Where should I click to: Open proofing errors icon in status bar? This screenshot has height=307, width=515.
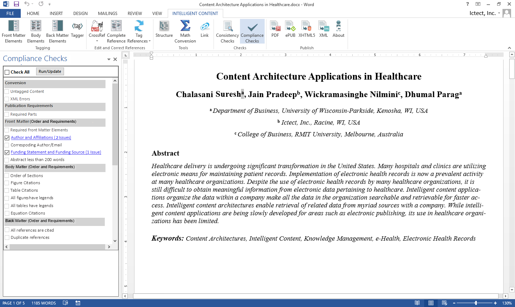(x=65, y=303)
